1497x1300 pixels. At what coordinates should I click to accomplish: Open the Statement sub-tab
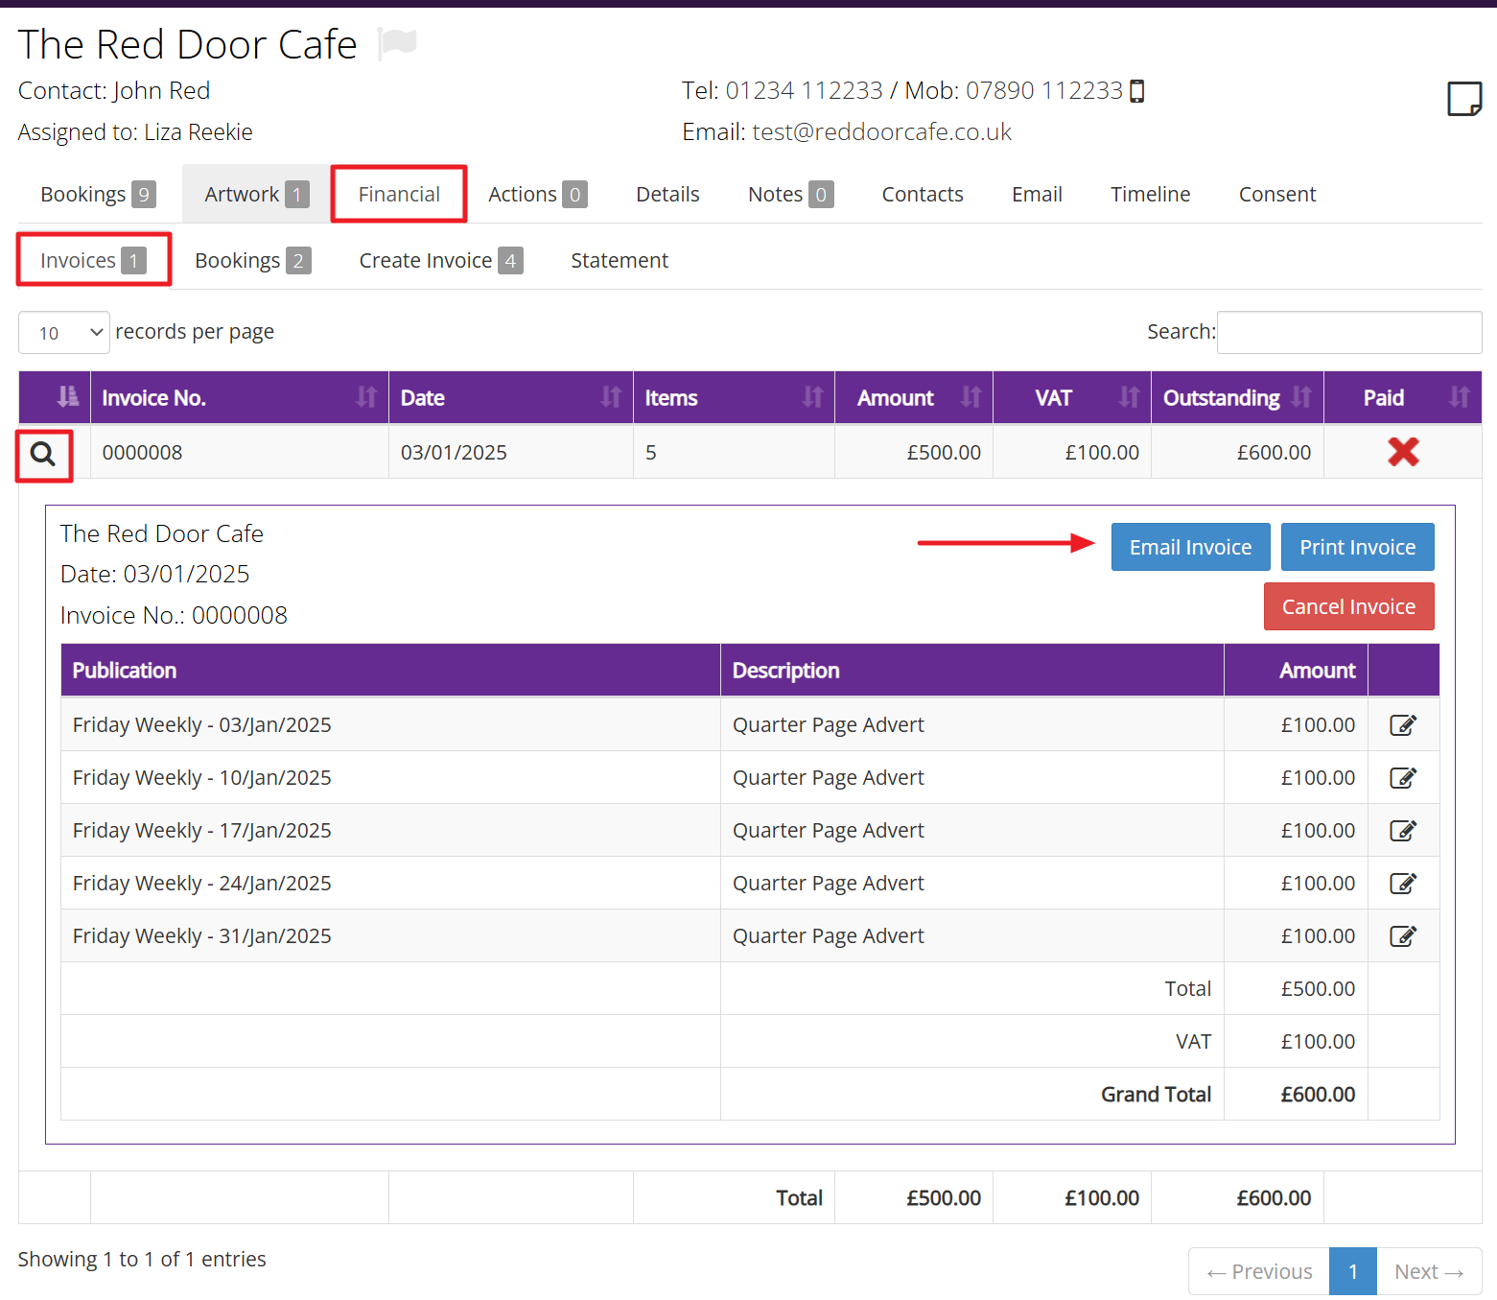[620, 261]
